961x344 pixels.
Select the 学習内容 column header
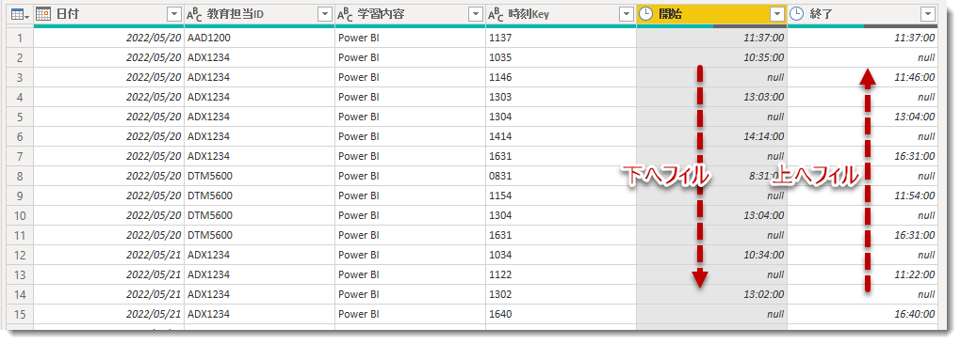tap(410, 15)
